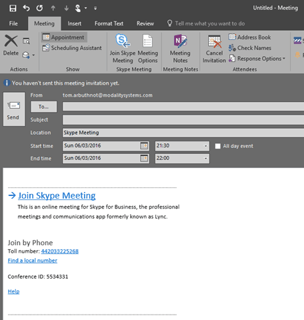Click the Location field with Skype Meeting
Screen dimensions: 304x320
183,133
